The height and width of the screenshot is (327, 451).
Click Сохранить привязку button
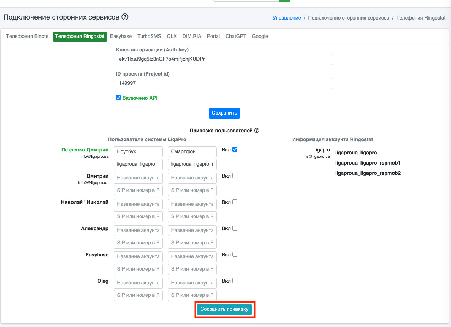tap(224, 309)
